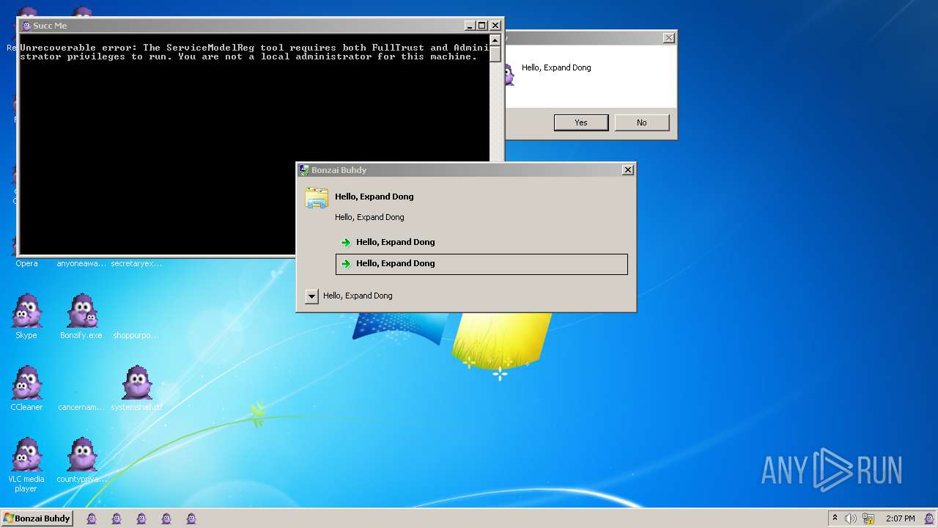Maximize the Succ Me window
Viewport: 938px width, 528px height.
(x=481, y=26)
